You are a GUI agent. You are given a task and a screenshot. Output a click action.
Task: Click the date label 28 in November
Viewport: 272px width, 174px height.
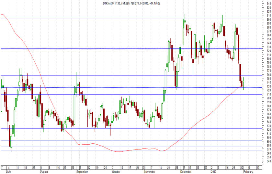[x=177, y=168]
